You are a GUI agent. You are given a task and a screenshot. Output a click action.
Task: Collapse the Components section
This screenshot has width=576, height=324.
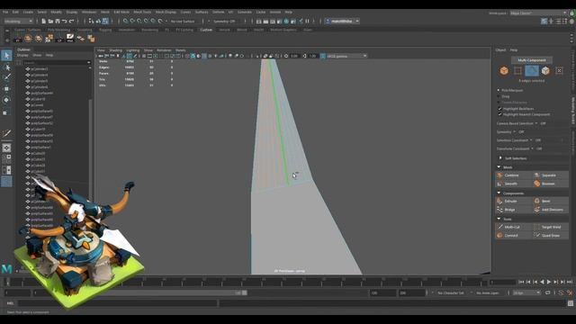(x=499, y=193)
